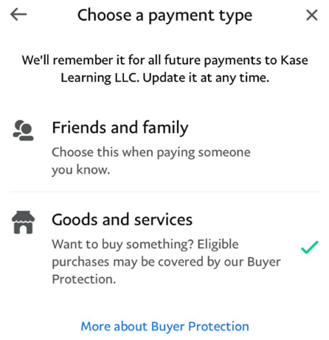Click the Friends and family people icon

[x=23, y=130]
